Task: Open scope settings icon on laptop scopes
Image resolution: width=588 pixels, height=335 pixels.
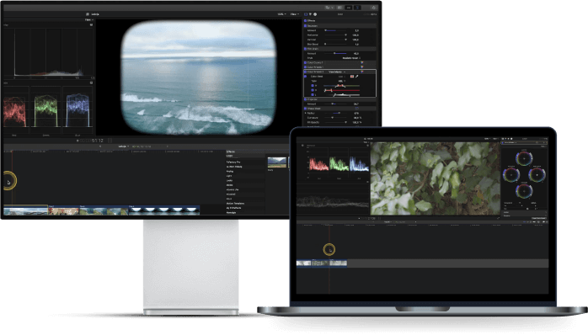Action: point(368,146)
